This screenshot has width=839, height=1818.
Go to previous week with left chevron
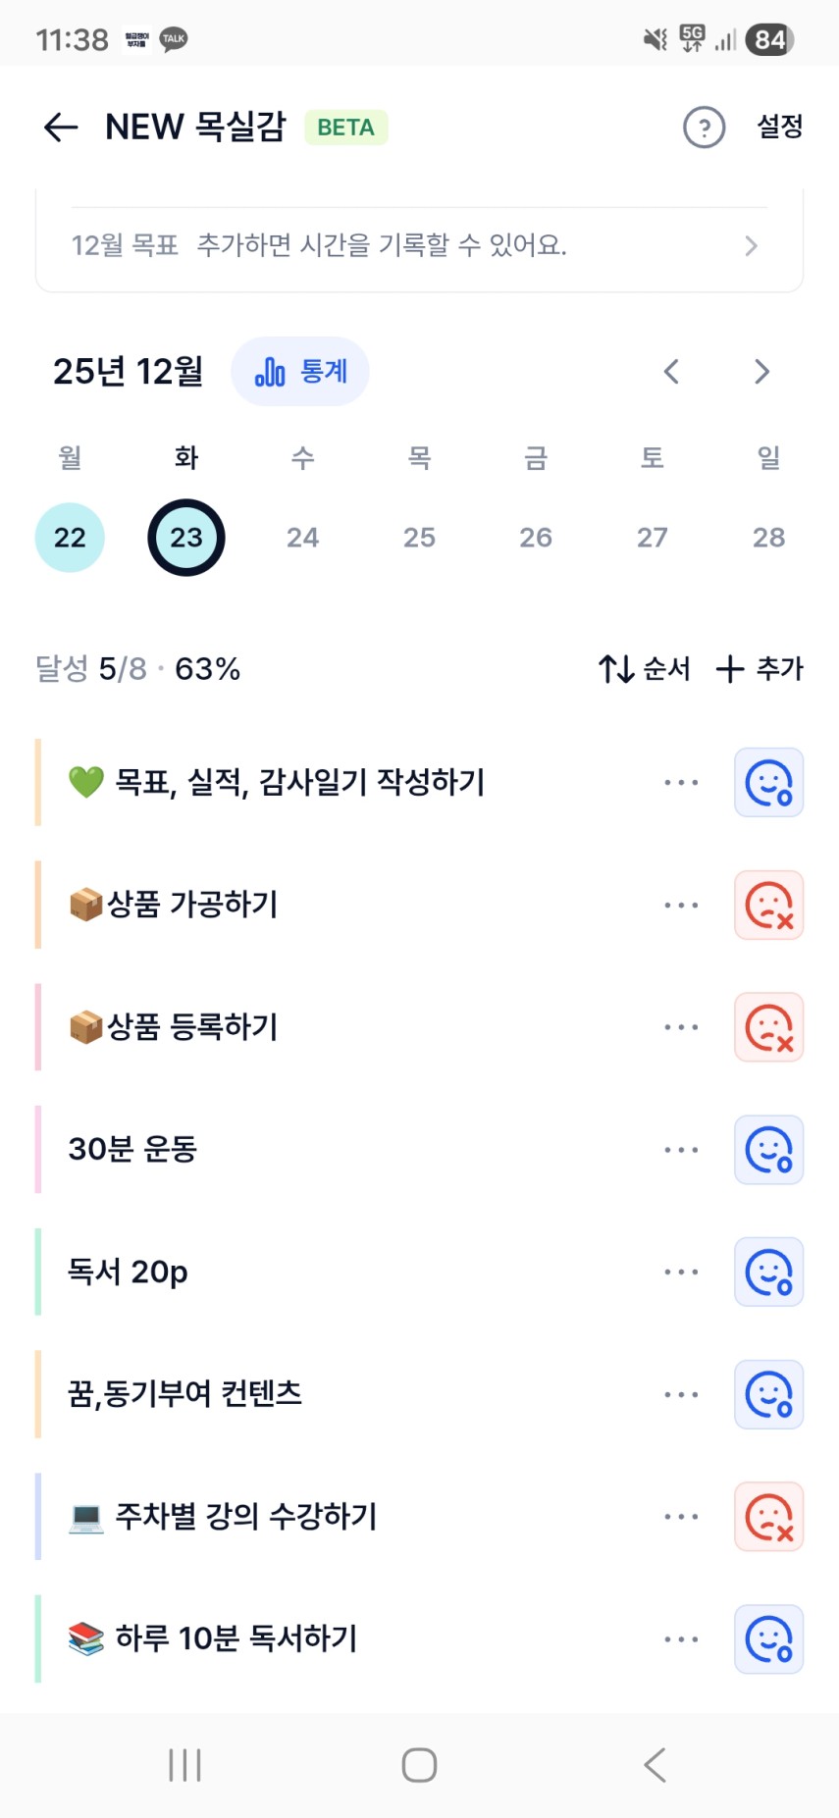coord(671,372)
